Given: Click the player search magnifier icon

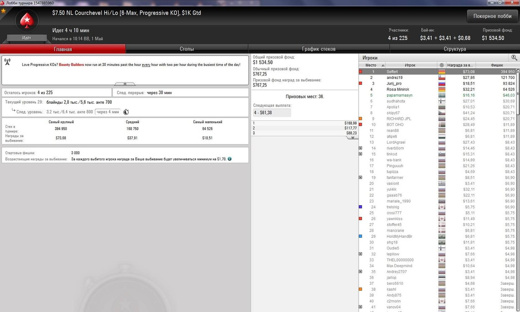Looking at the screenshot, I should pyautogui.click(x=514, y=57).
